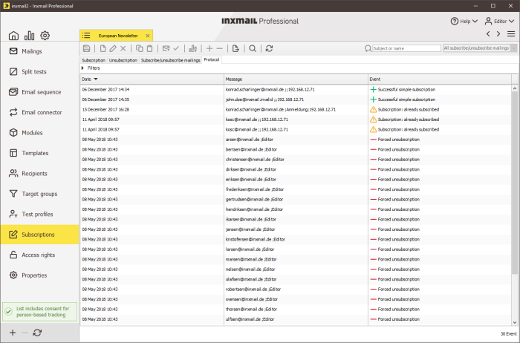Open Target groups in the sidebar
Viewport: 520px width, 343px height.
click(39, 194)
